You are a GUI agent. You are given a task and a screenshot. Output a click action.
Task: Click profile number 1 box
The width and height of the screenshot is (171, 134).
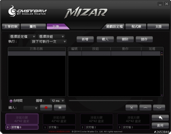pyautogui.click(x=45, y=127)
